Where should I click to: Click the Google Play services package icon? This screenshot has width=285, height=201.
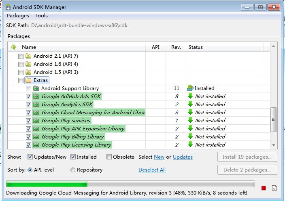[x=36, y=121]
